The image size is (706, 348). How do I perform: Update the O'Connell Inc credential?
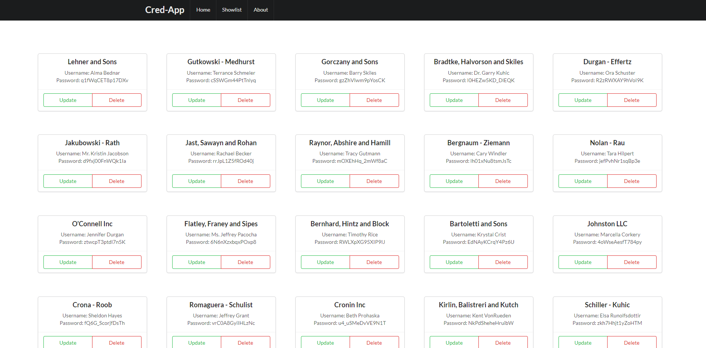click(68, 262)
